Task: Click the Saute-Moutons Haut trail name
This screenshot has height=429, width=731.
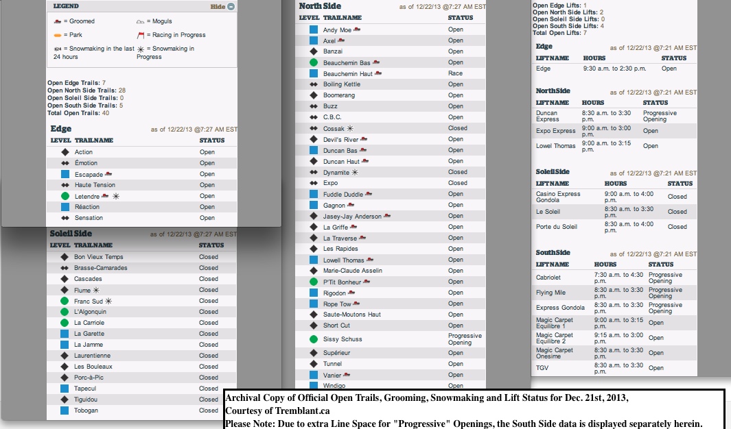Action: pyautogui.click(x=351, y=315)
